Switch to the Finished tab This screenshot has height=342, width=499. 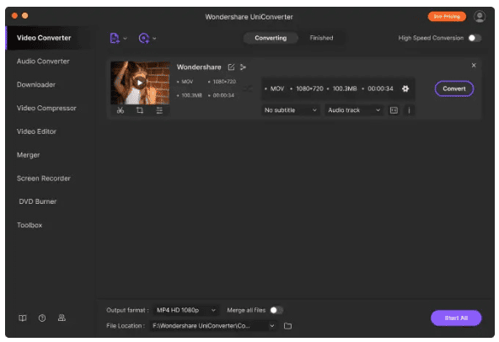point(321,38)
